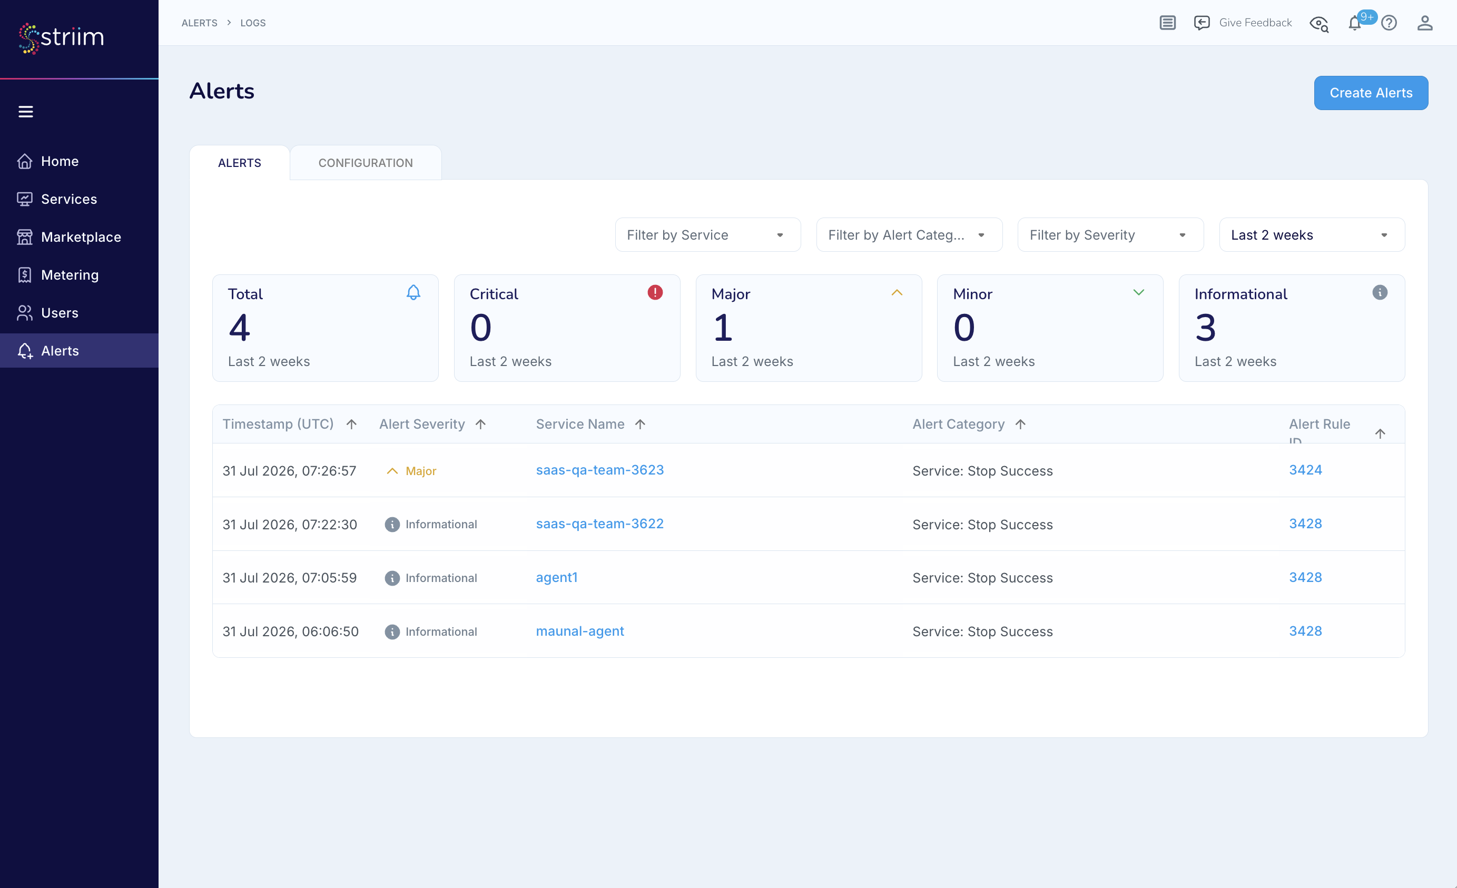The height and width of the screenshot is (888, 1457).
Task: Open alert rule 3428 in agent1 row
Action: click(x=1305, y=578)
